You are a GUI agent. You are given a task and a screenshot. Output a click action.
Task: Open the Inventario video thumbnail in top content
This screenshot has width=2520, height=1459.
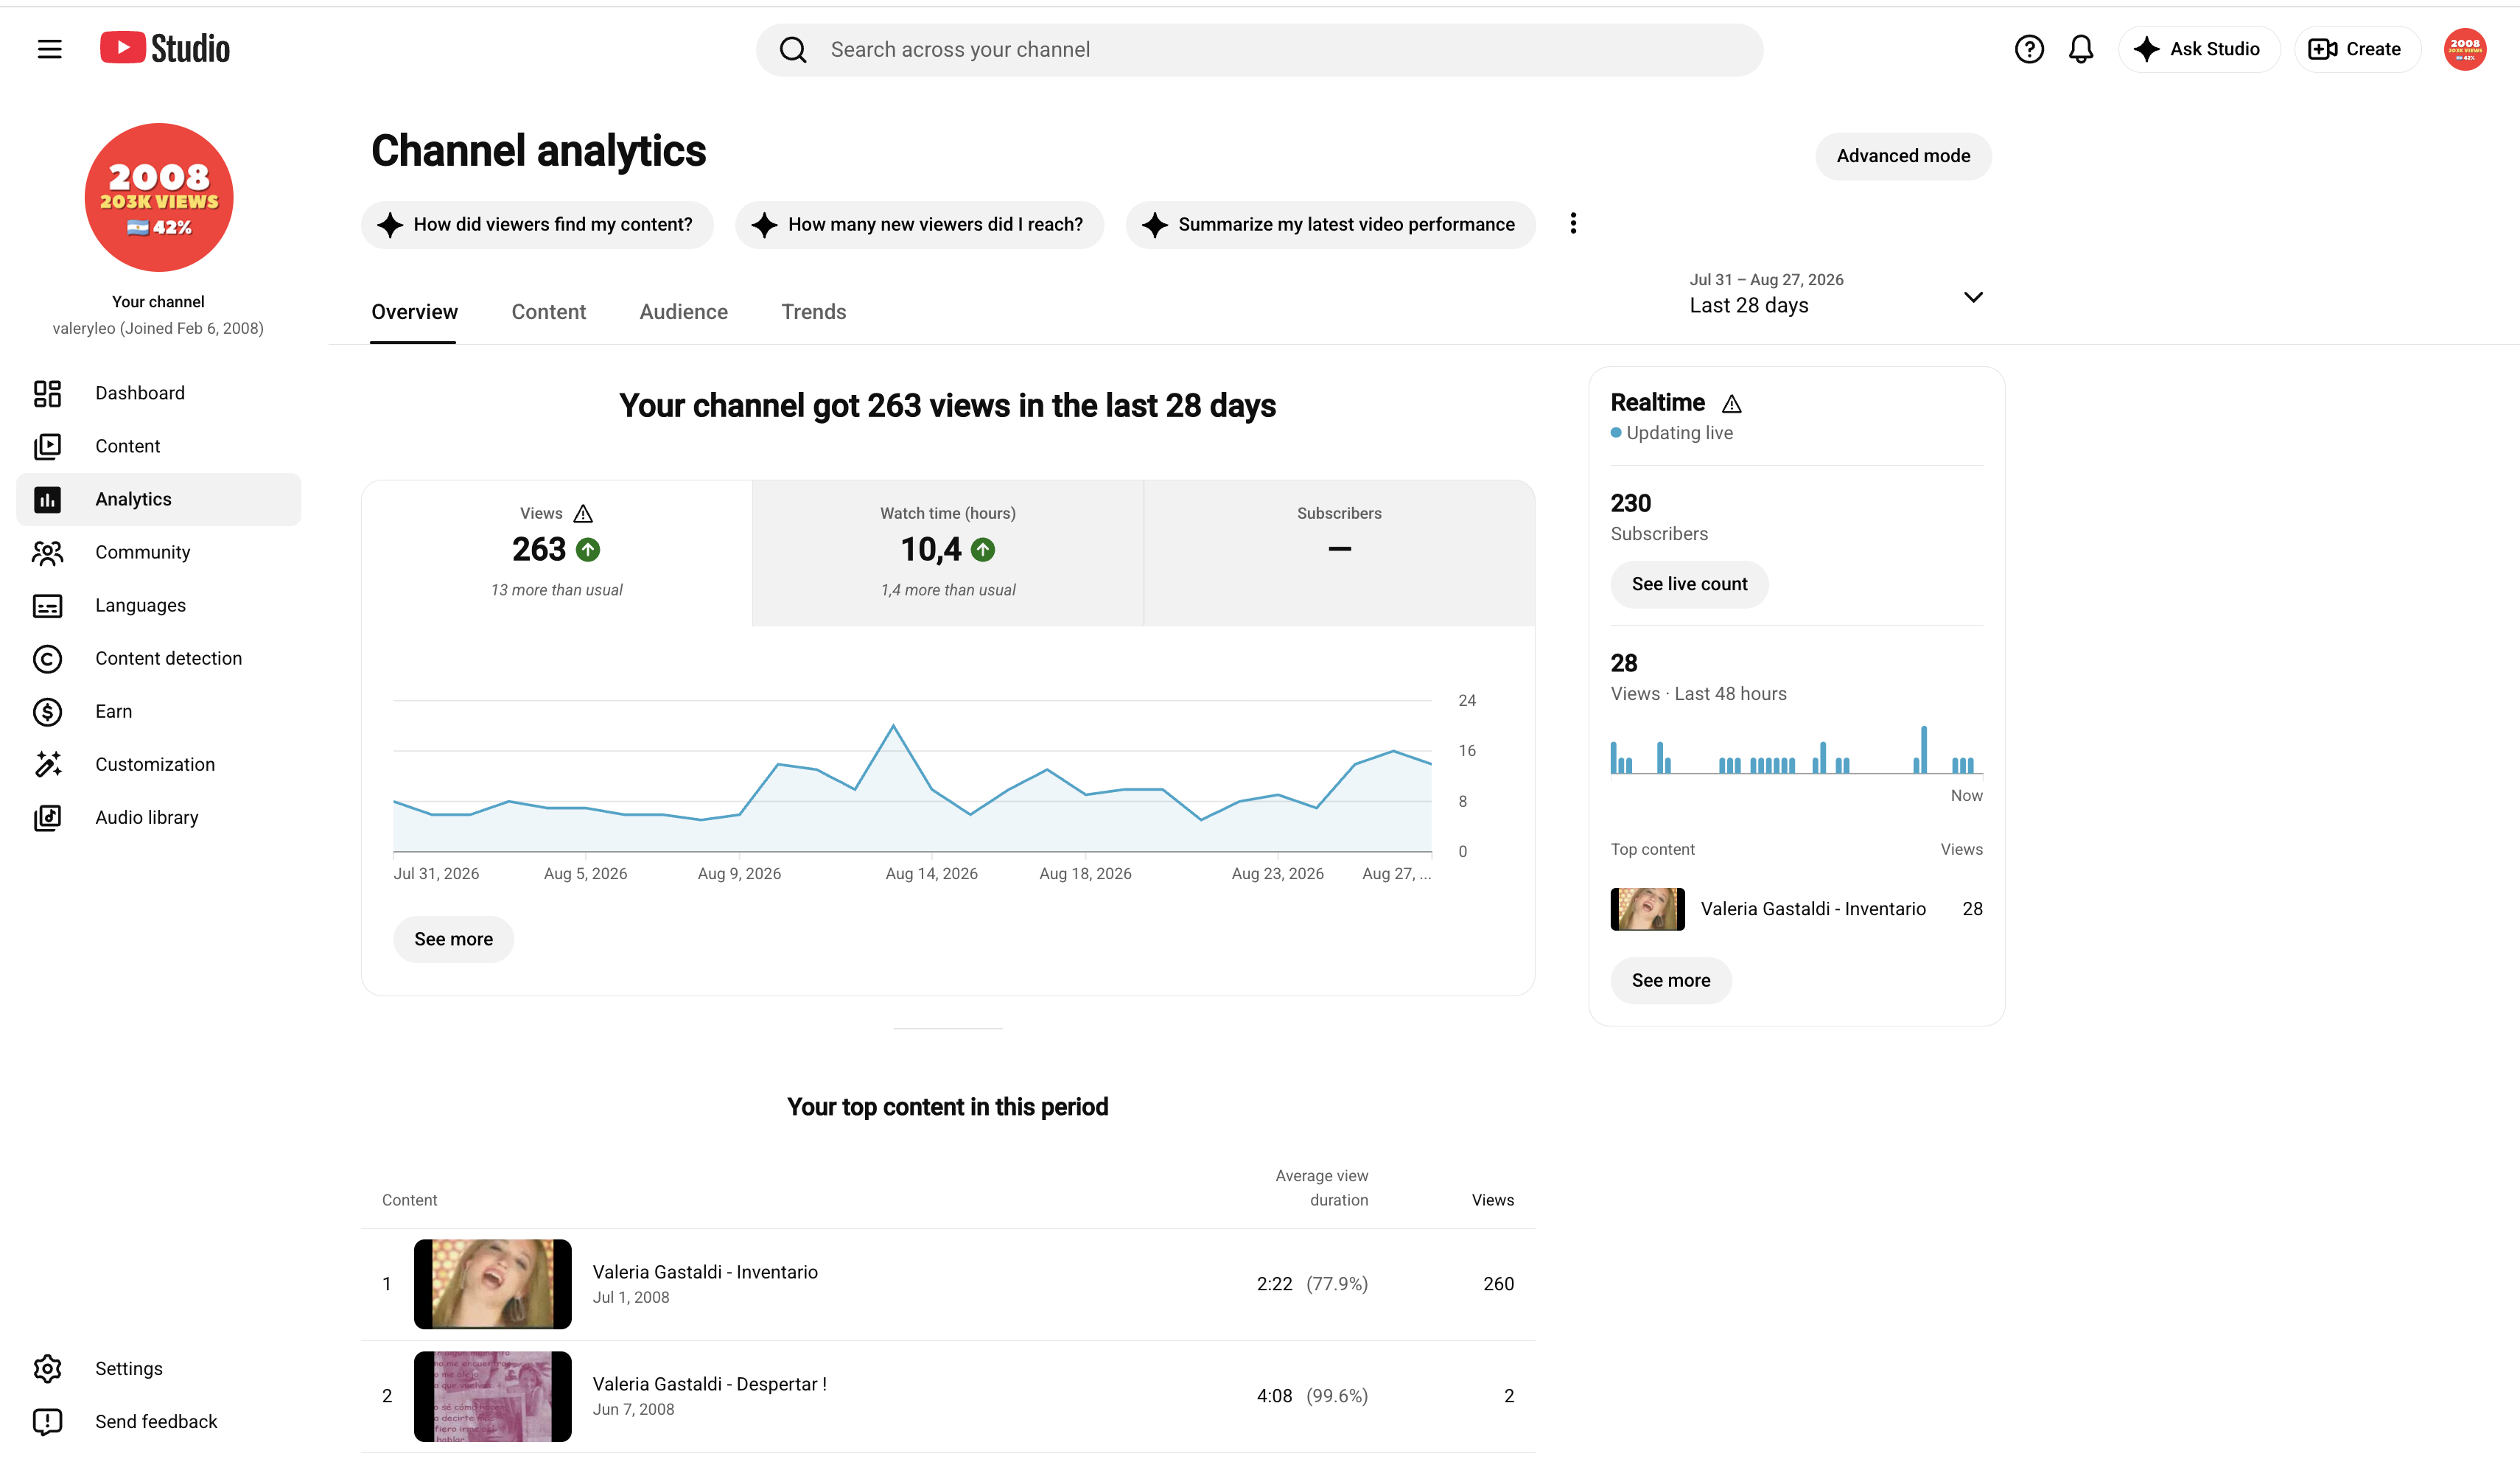[x=492, y=1284]
